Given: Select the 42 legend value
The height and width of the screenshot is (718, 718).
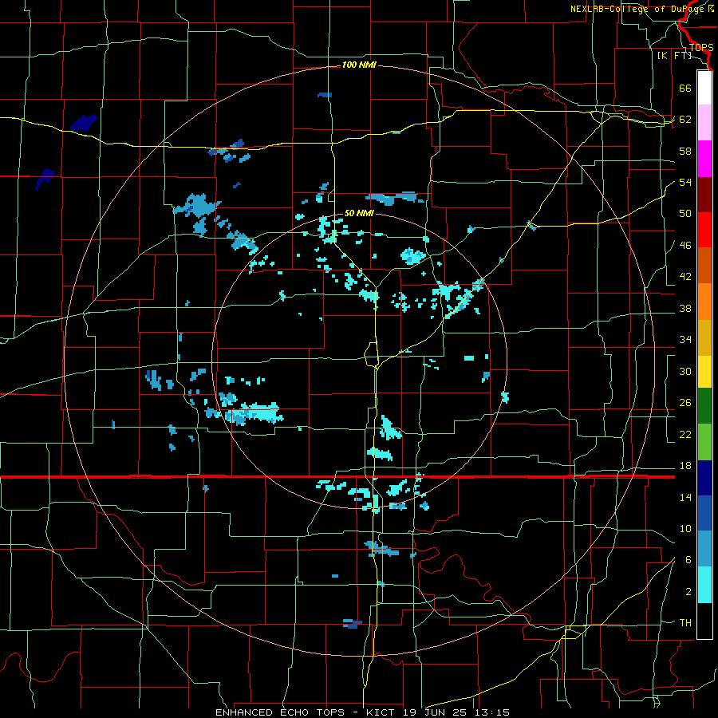Looking at the screenshot, I should click(685, 277).
